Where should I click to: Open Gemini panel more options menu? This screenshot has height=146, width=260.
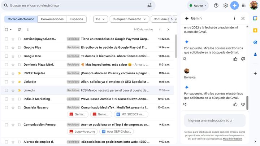pyautogui.click(x=234, y=18)
